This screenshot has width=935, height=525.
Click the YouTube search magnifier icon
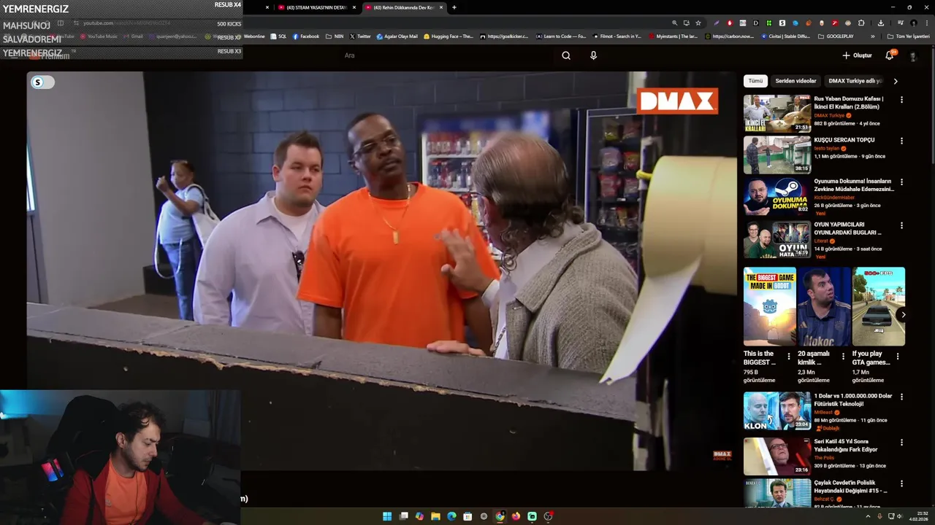pos(566,55)
